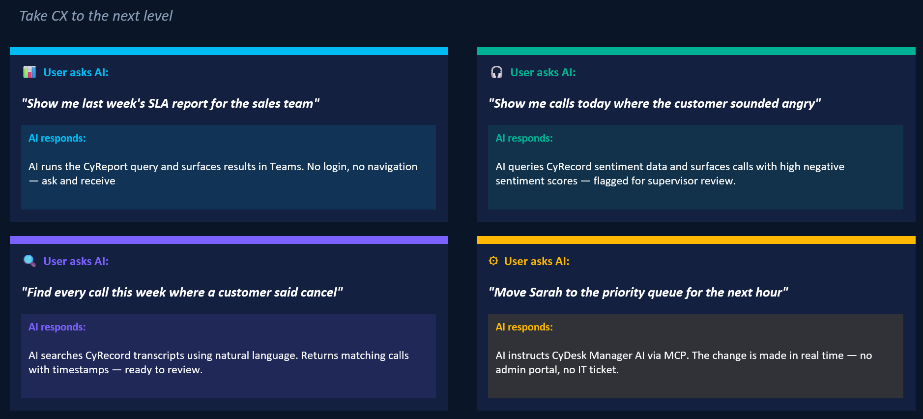Screen dimensions: 923x419
Task: Select the orange color bar above Sarah card
Action: (x=696, y=240)
